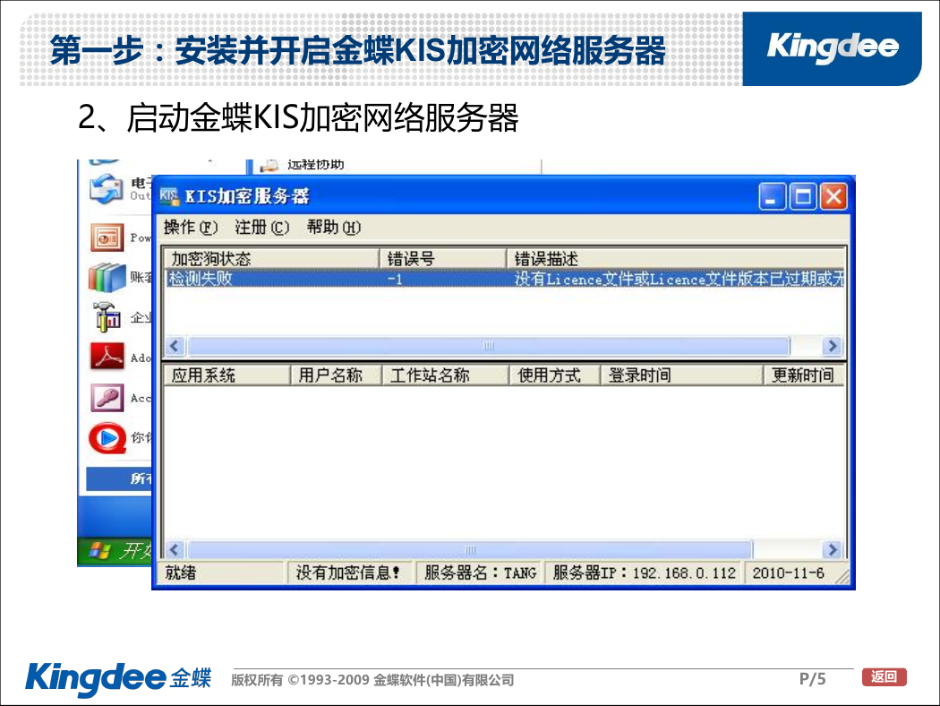
Task: Click the 工作站名称 column header
Action: click(x=446, y=375)
